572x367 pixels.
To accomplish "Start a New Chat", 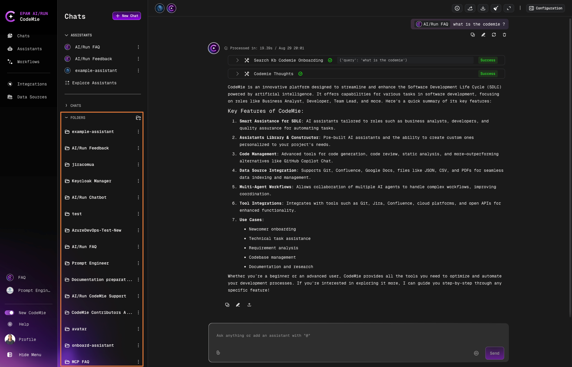I will click(127, 16).
